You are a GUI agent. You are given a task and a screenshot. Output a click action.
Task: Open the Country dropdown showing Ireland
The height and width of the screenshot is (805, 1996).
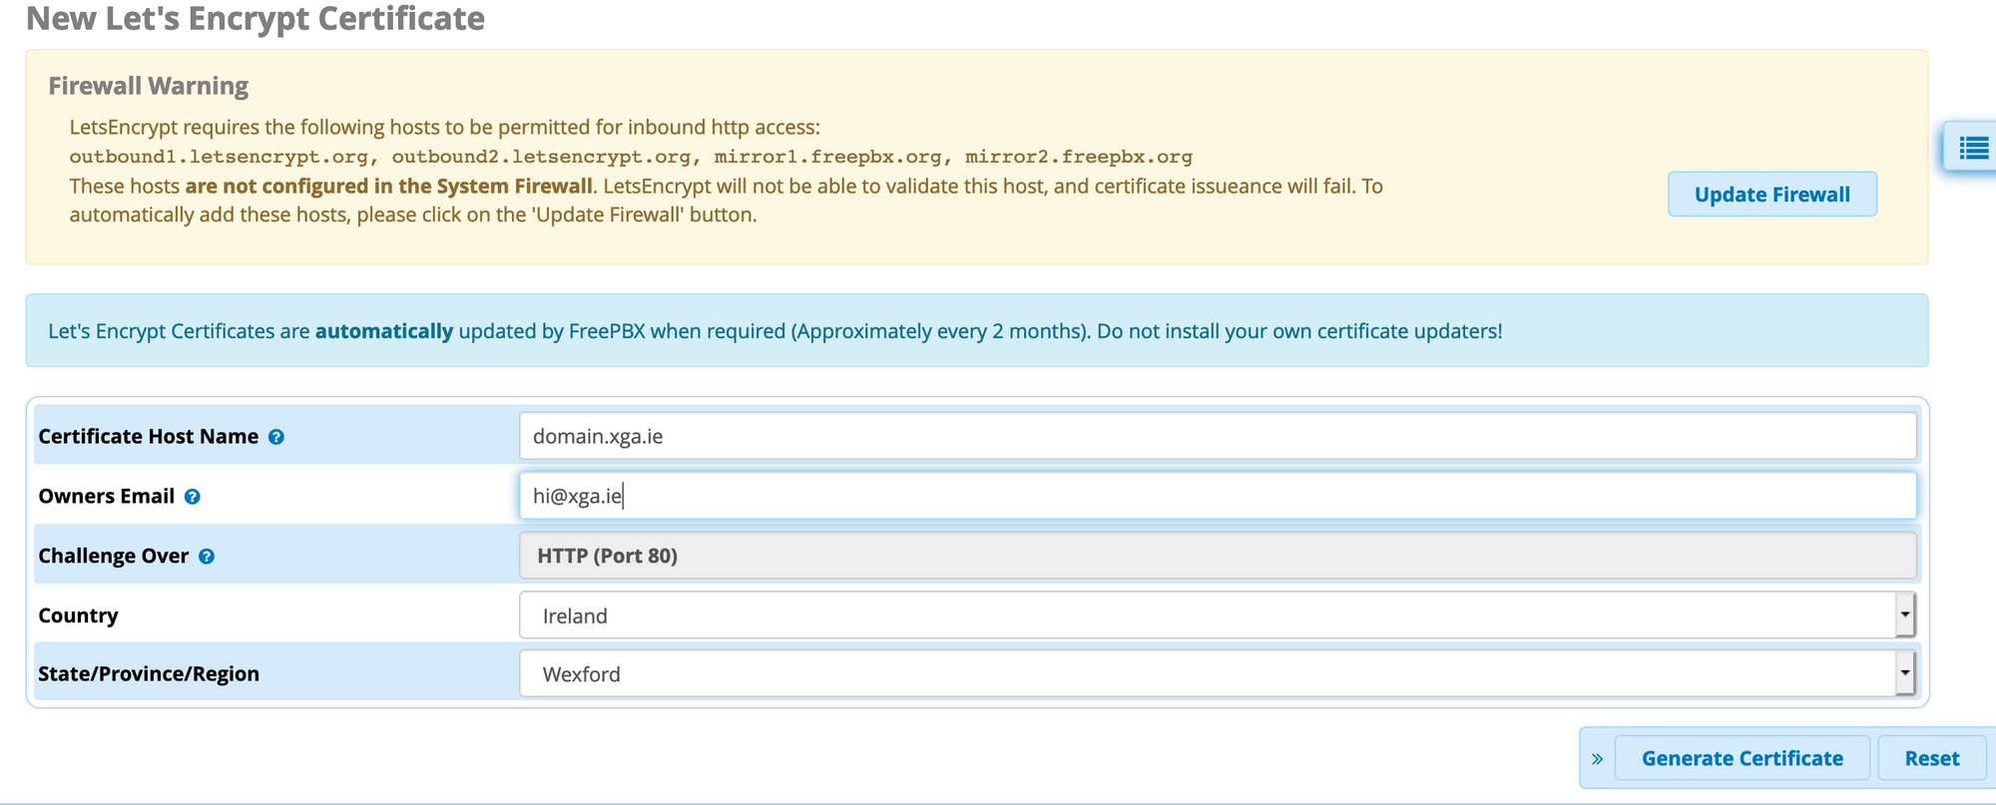point(1217,615)
